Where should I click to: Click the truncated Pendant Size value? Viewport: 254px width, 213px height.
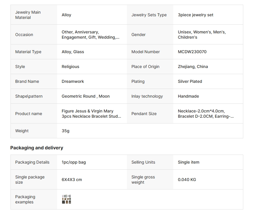pos(206,114)
